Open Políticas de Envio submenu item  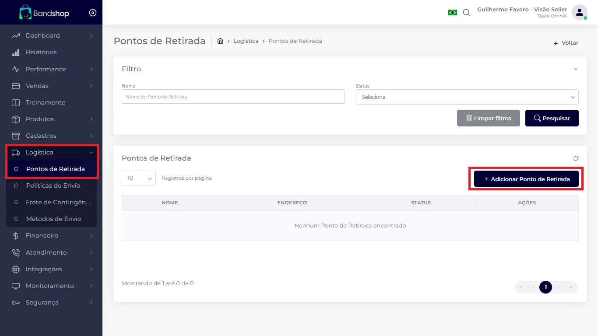click(x=53, y=185)
